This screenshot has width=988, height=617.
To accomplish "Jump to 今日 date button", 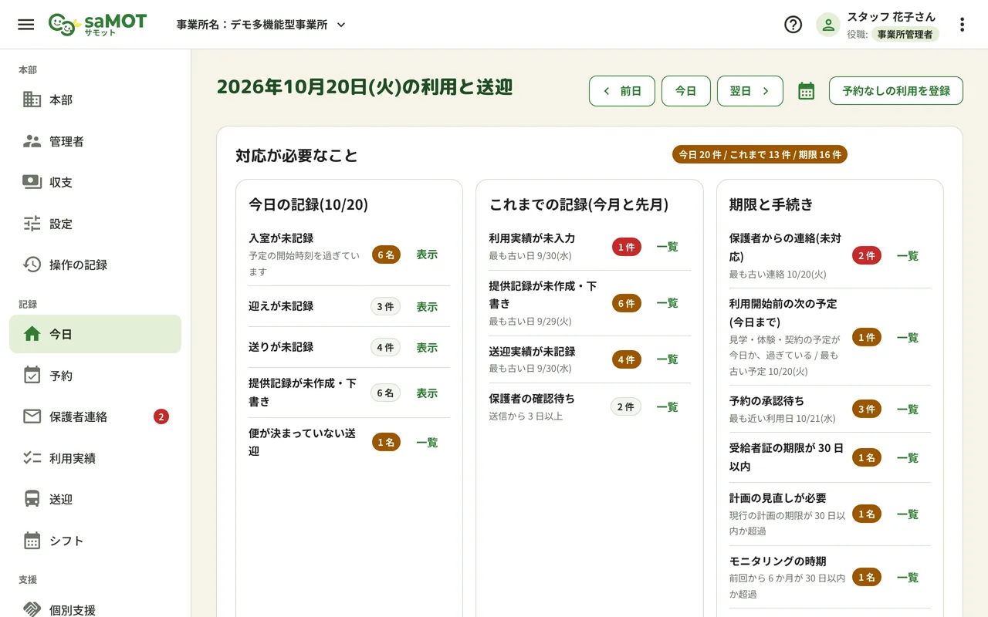I will [x=686, y=91].
